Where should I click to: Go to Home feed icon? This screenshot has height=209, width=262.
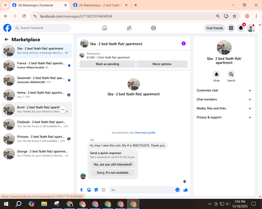(x=104, y=28)
